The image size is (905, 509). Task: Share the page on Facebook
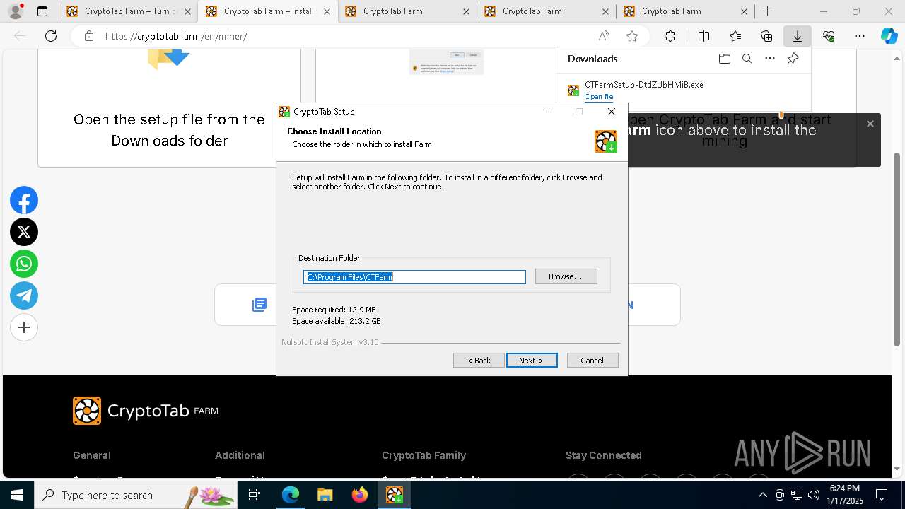point(24,201)
